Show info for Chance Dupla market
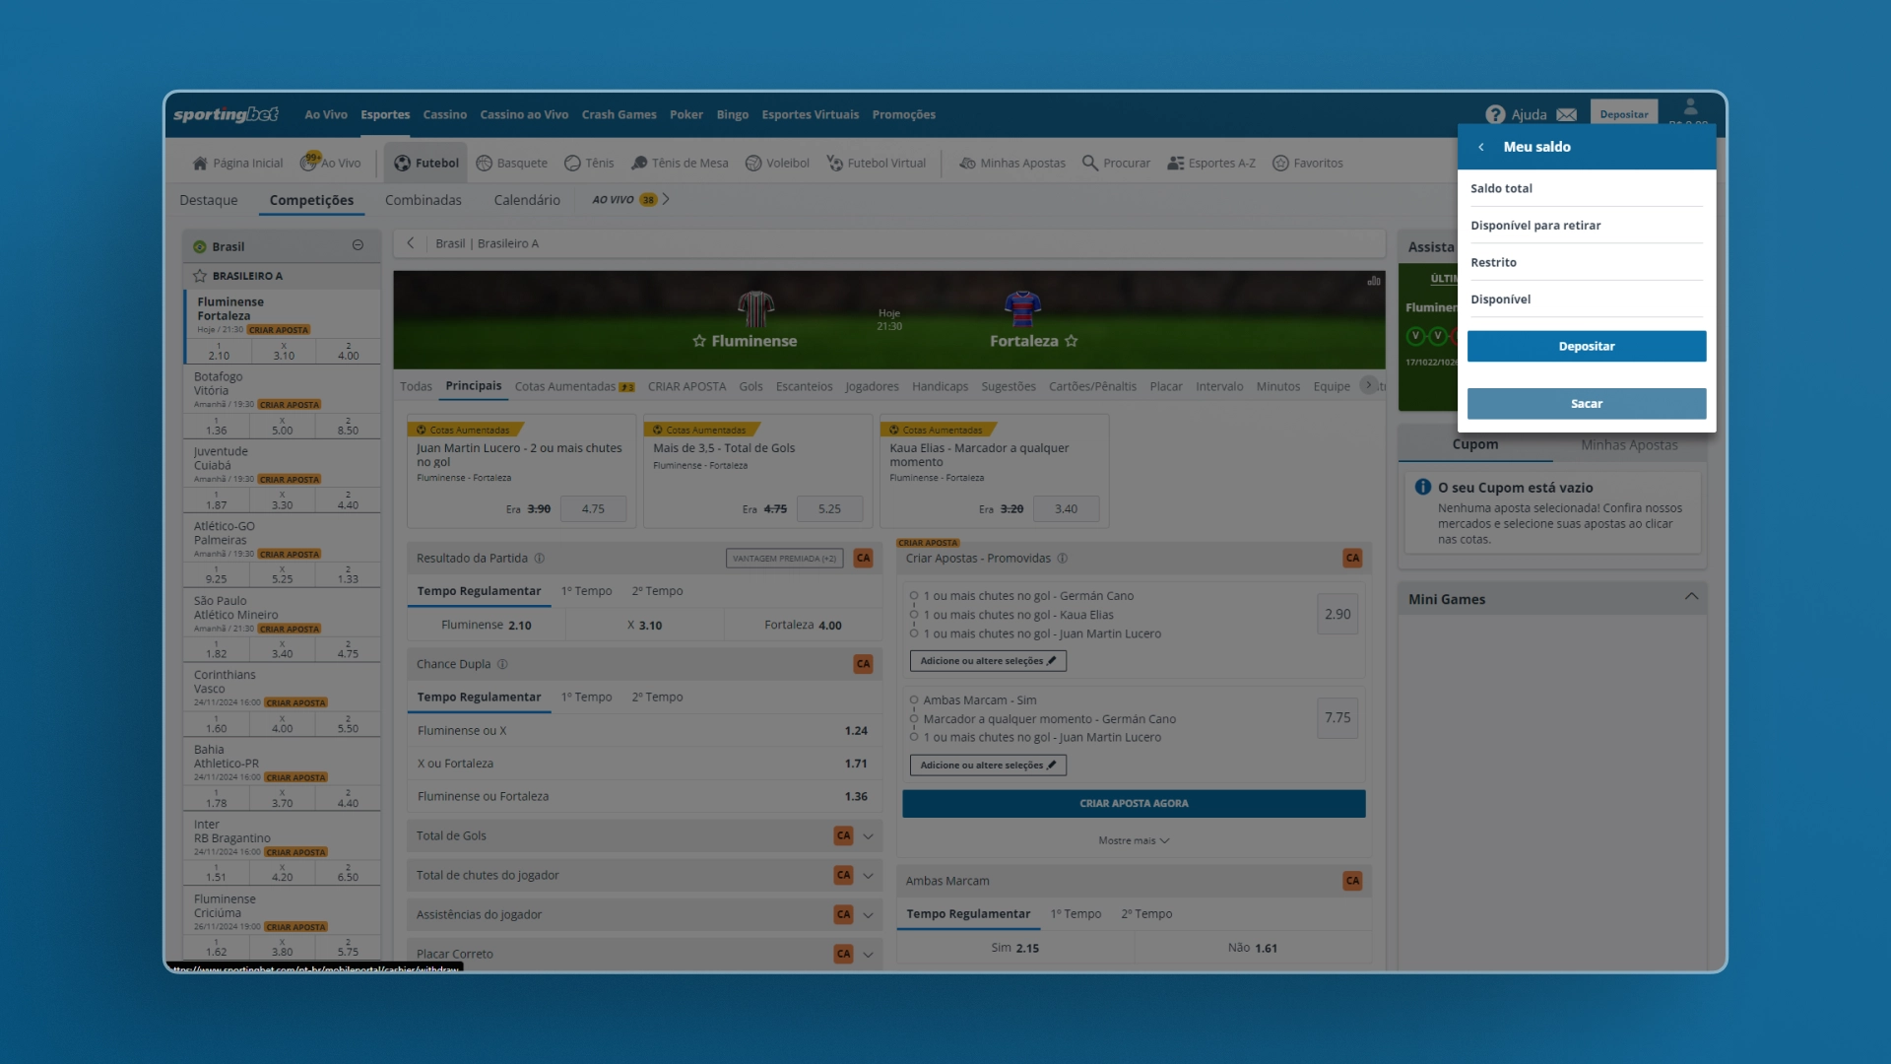Screen dimensions: 1891x1064 pyautogui.click(x=502, y=664)
